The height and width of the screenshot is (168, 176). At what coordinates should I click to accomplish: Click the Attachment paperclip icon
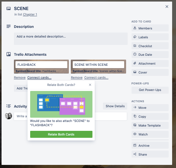point(135,63)
